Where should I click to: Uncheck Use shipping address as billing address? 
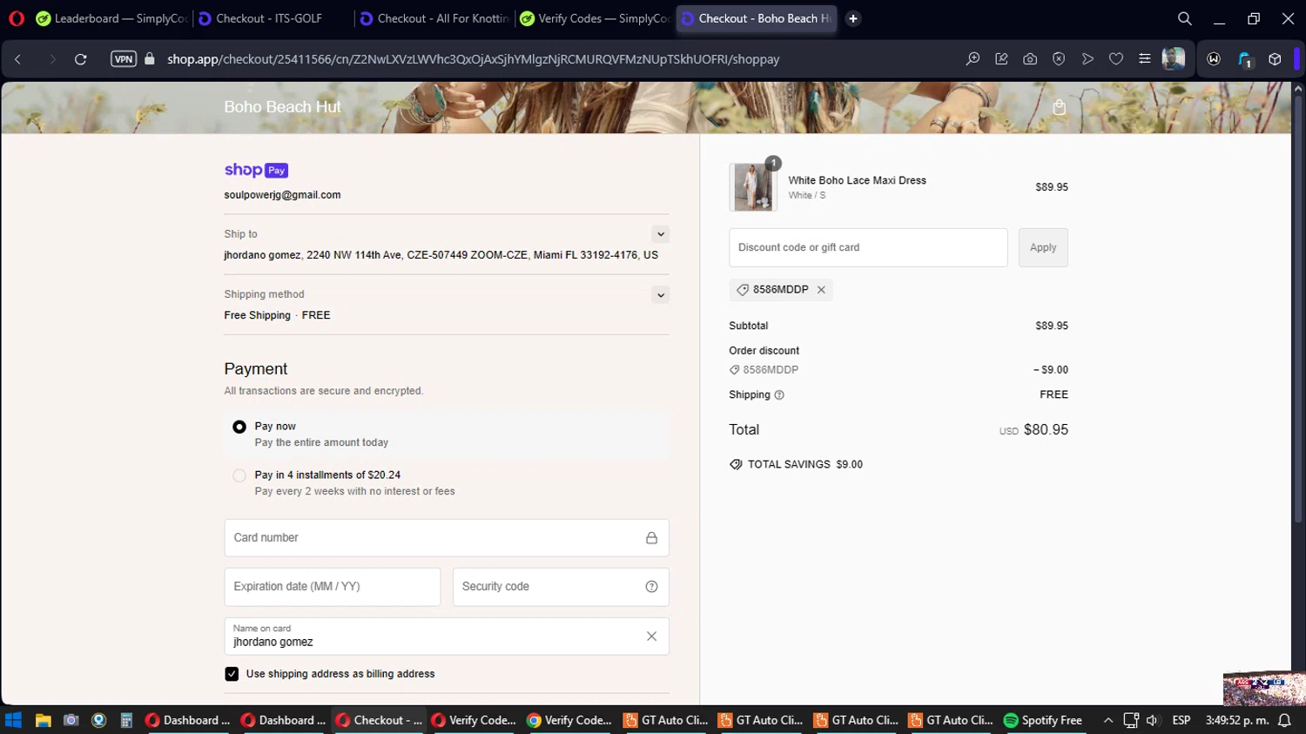tap(232, 674)
